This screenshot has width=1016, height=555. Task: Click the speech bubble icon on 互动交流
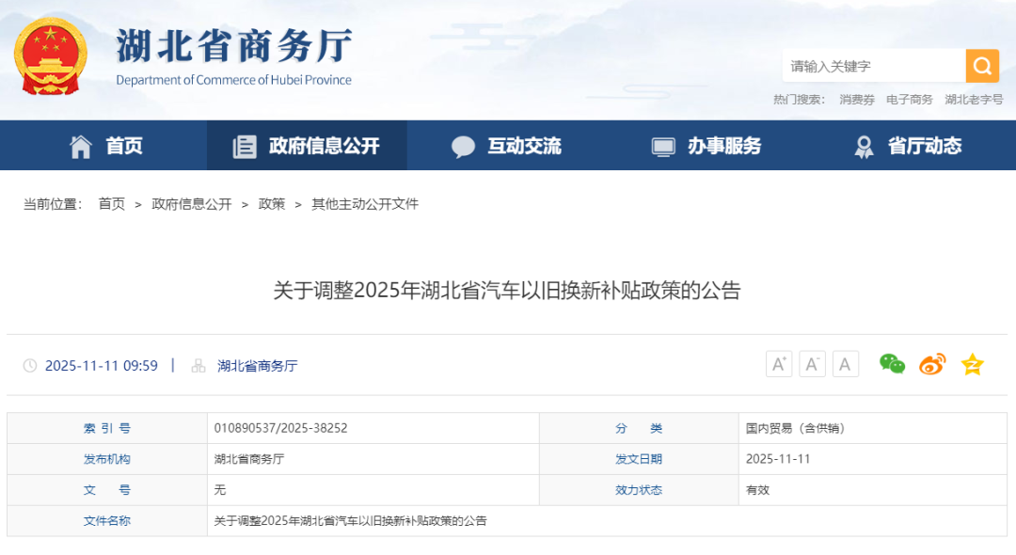pyautogui.click(x=464, y=145)
